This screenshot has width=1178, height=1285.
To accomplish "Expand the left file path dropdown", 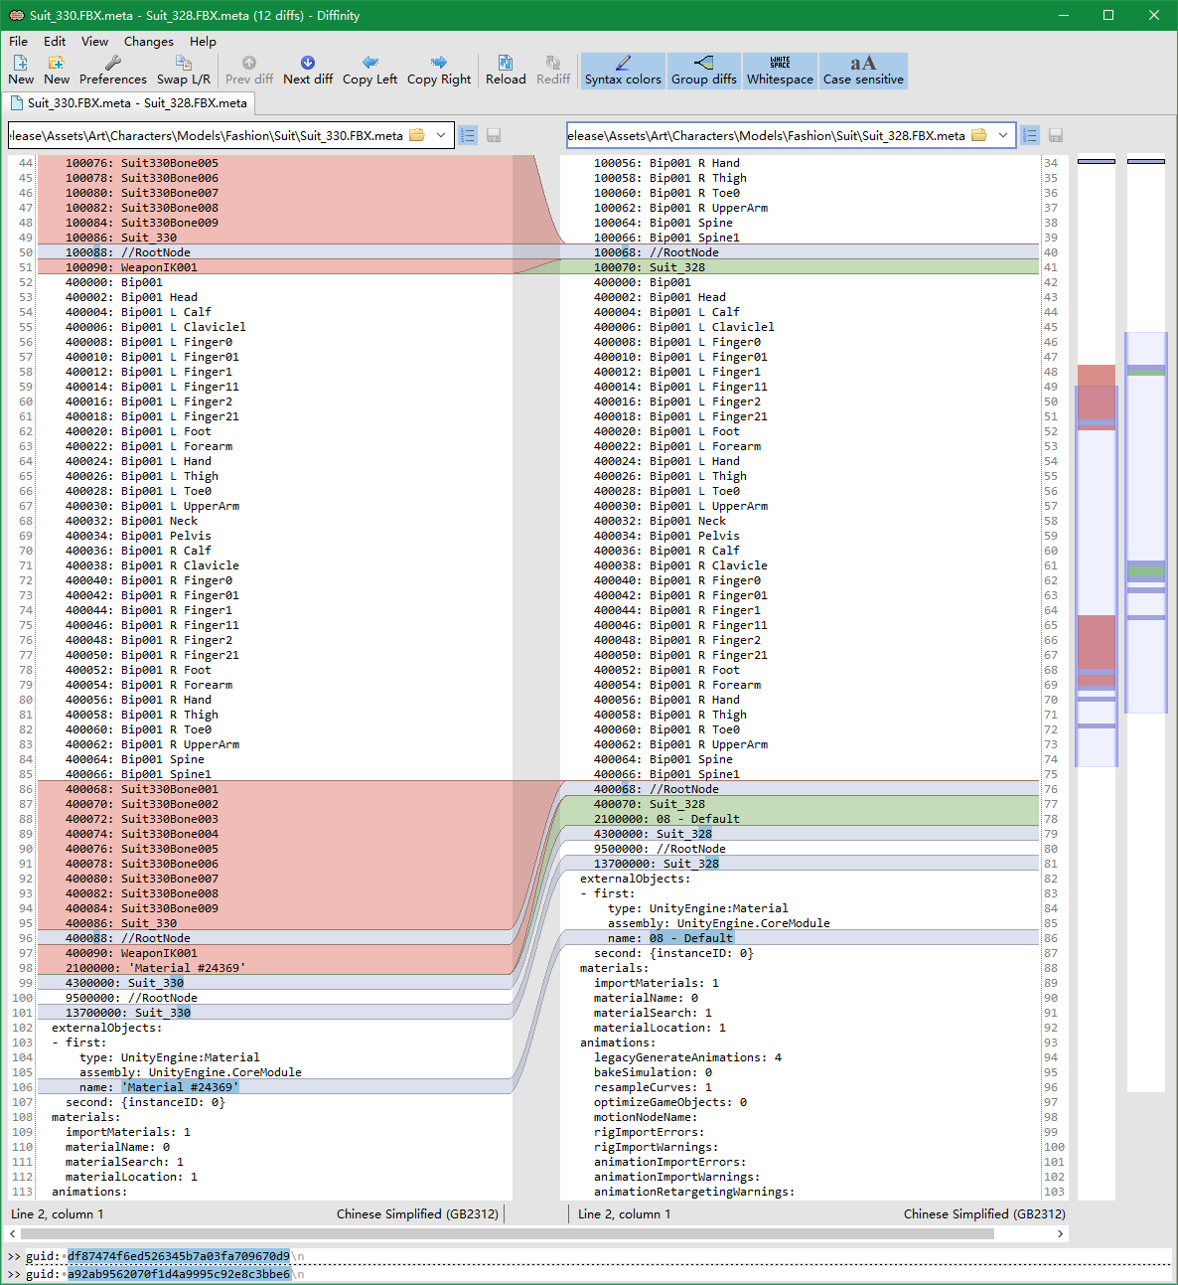I will click(441, 135).
